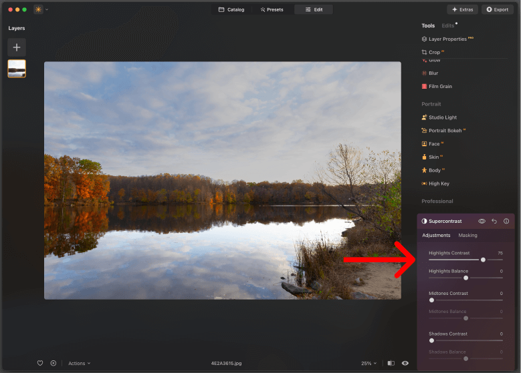Add a new layer with plus button
Image resolution: width=521 pixels, height=373 pixels.
point(17,47)
